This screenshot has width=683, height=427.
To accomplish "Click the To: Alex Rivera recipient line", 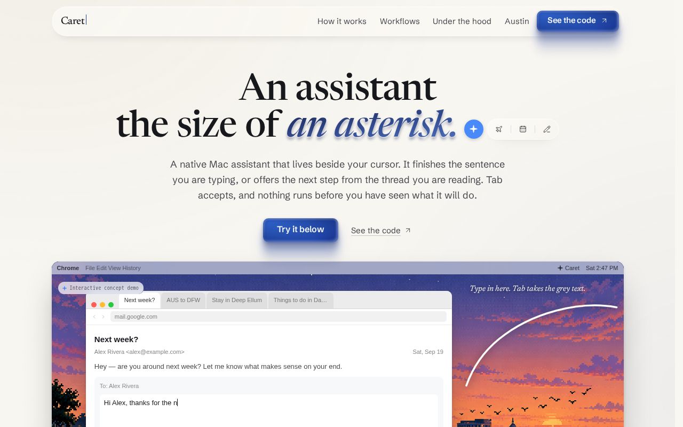I will click(x=119, y=386).
